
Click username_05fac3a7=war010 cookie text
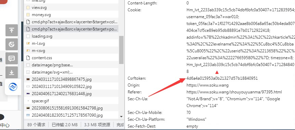[x=213, y=17]
